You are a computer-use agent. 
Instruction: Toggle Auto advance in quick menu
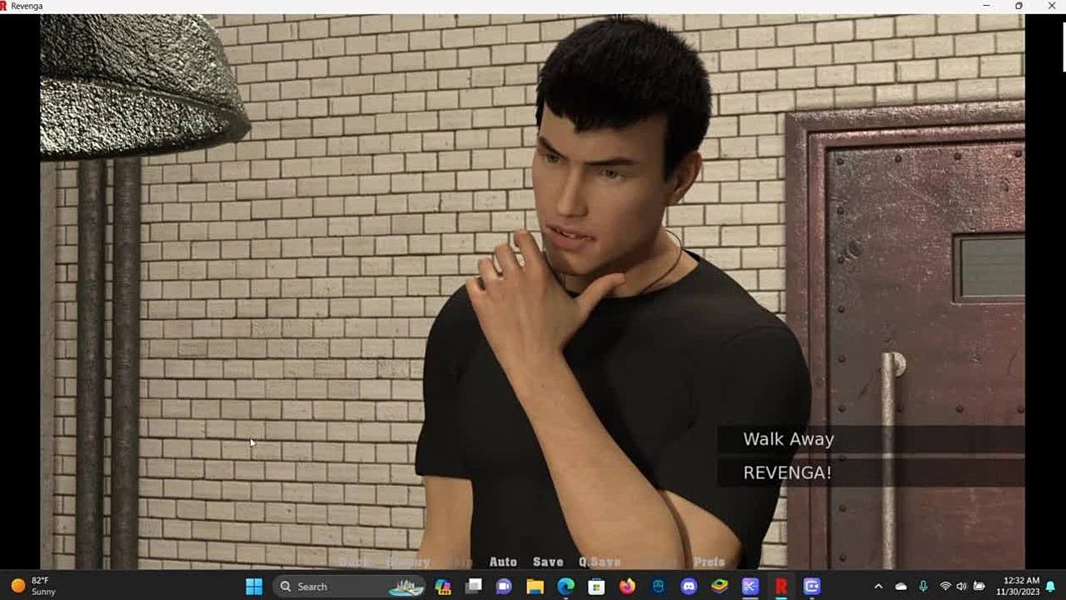pos(503,562)
